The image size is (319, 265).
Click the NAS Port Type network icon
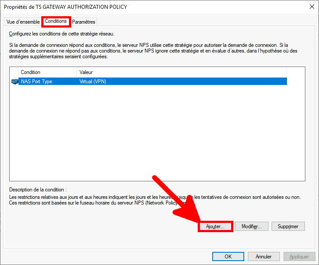pyautogui.click(x=14, y=81)
